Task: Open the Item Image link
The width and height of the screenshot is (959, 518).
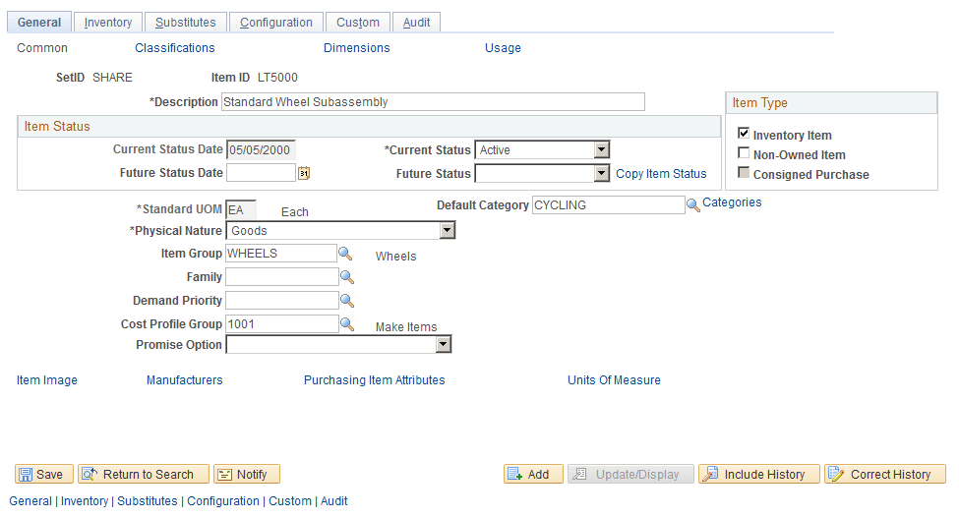Action: click(x=47, y=380)
